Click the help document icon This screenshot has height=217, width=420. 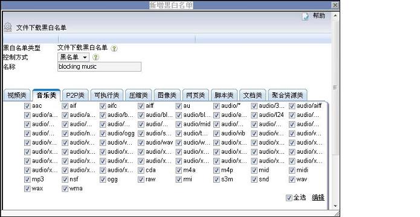(305, 16)
